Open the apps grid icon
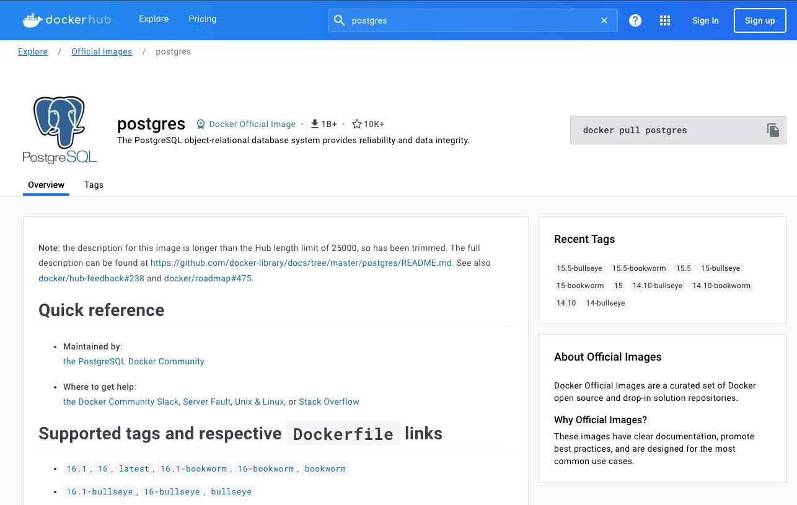Image resolution: width=797 pixels, height=505 pixels. point(665,20)
